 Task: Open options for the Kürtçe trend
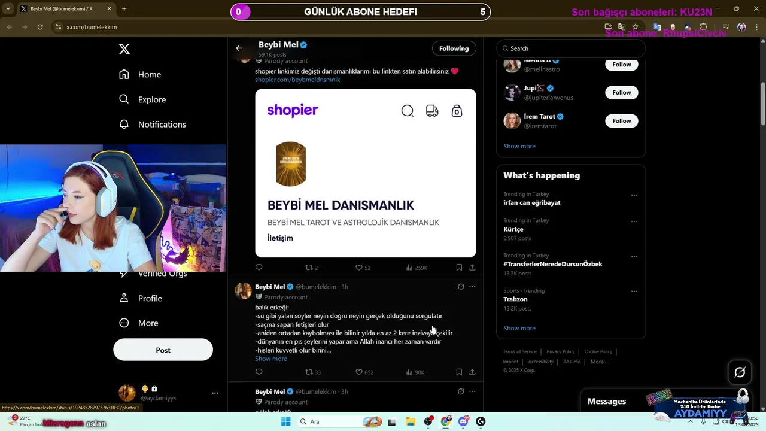(x=634, y=221)
